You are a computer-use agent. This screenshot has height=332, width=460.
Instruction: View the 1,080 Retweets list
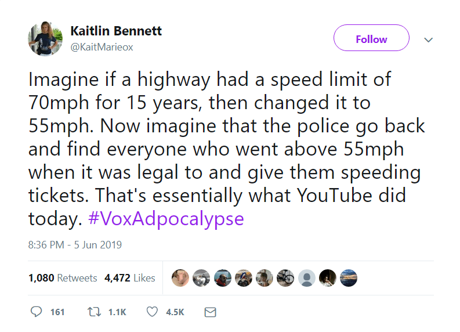point(63,278)
